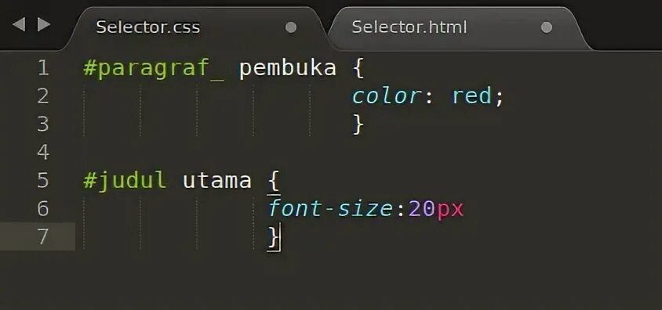Go to the next tab with the right arrow
This screenshot has height=310, width=662.
(x=43, y=24)
